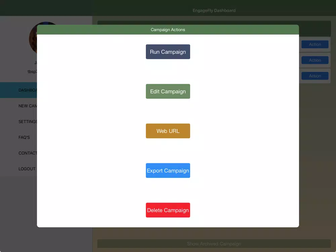Open the FAQ'S menu item in sidebar
Screen dimensions: 336x252
(24, 137)
